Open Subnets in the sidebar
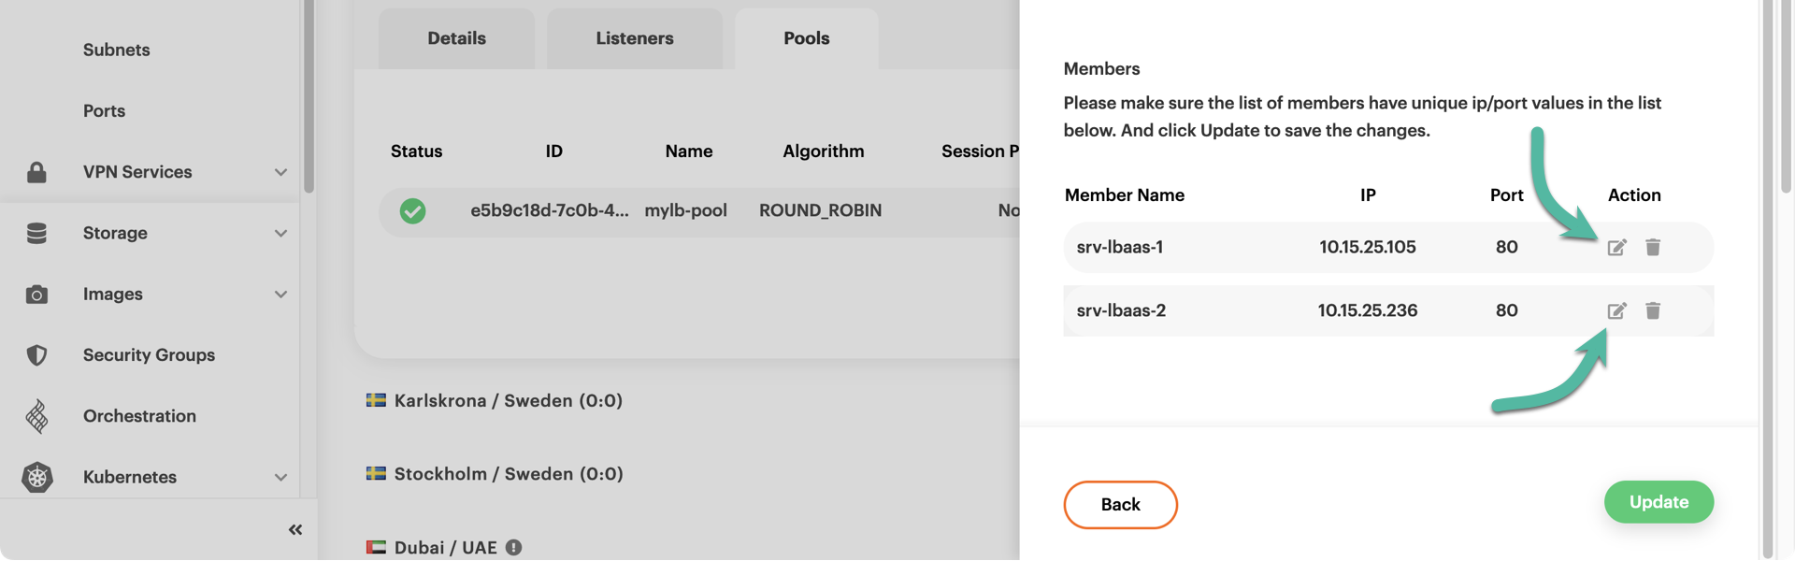The height and width of the screenshot is (561, 1795). [x=116, y=50]
